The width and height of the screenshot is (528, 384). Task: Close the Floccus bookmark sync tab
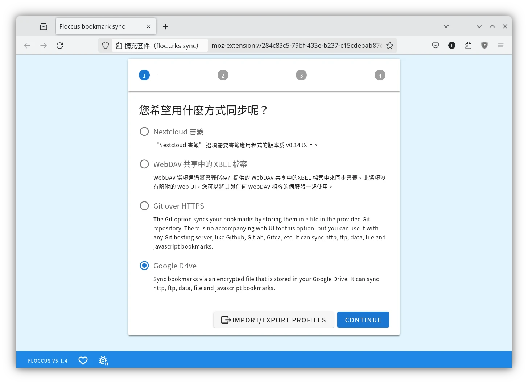point(148,26)
